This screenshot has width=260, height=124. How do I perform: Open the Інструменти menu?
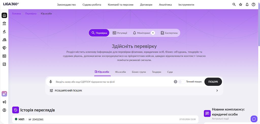[x=186, y=5]
